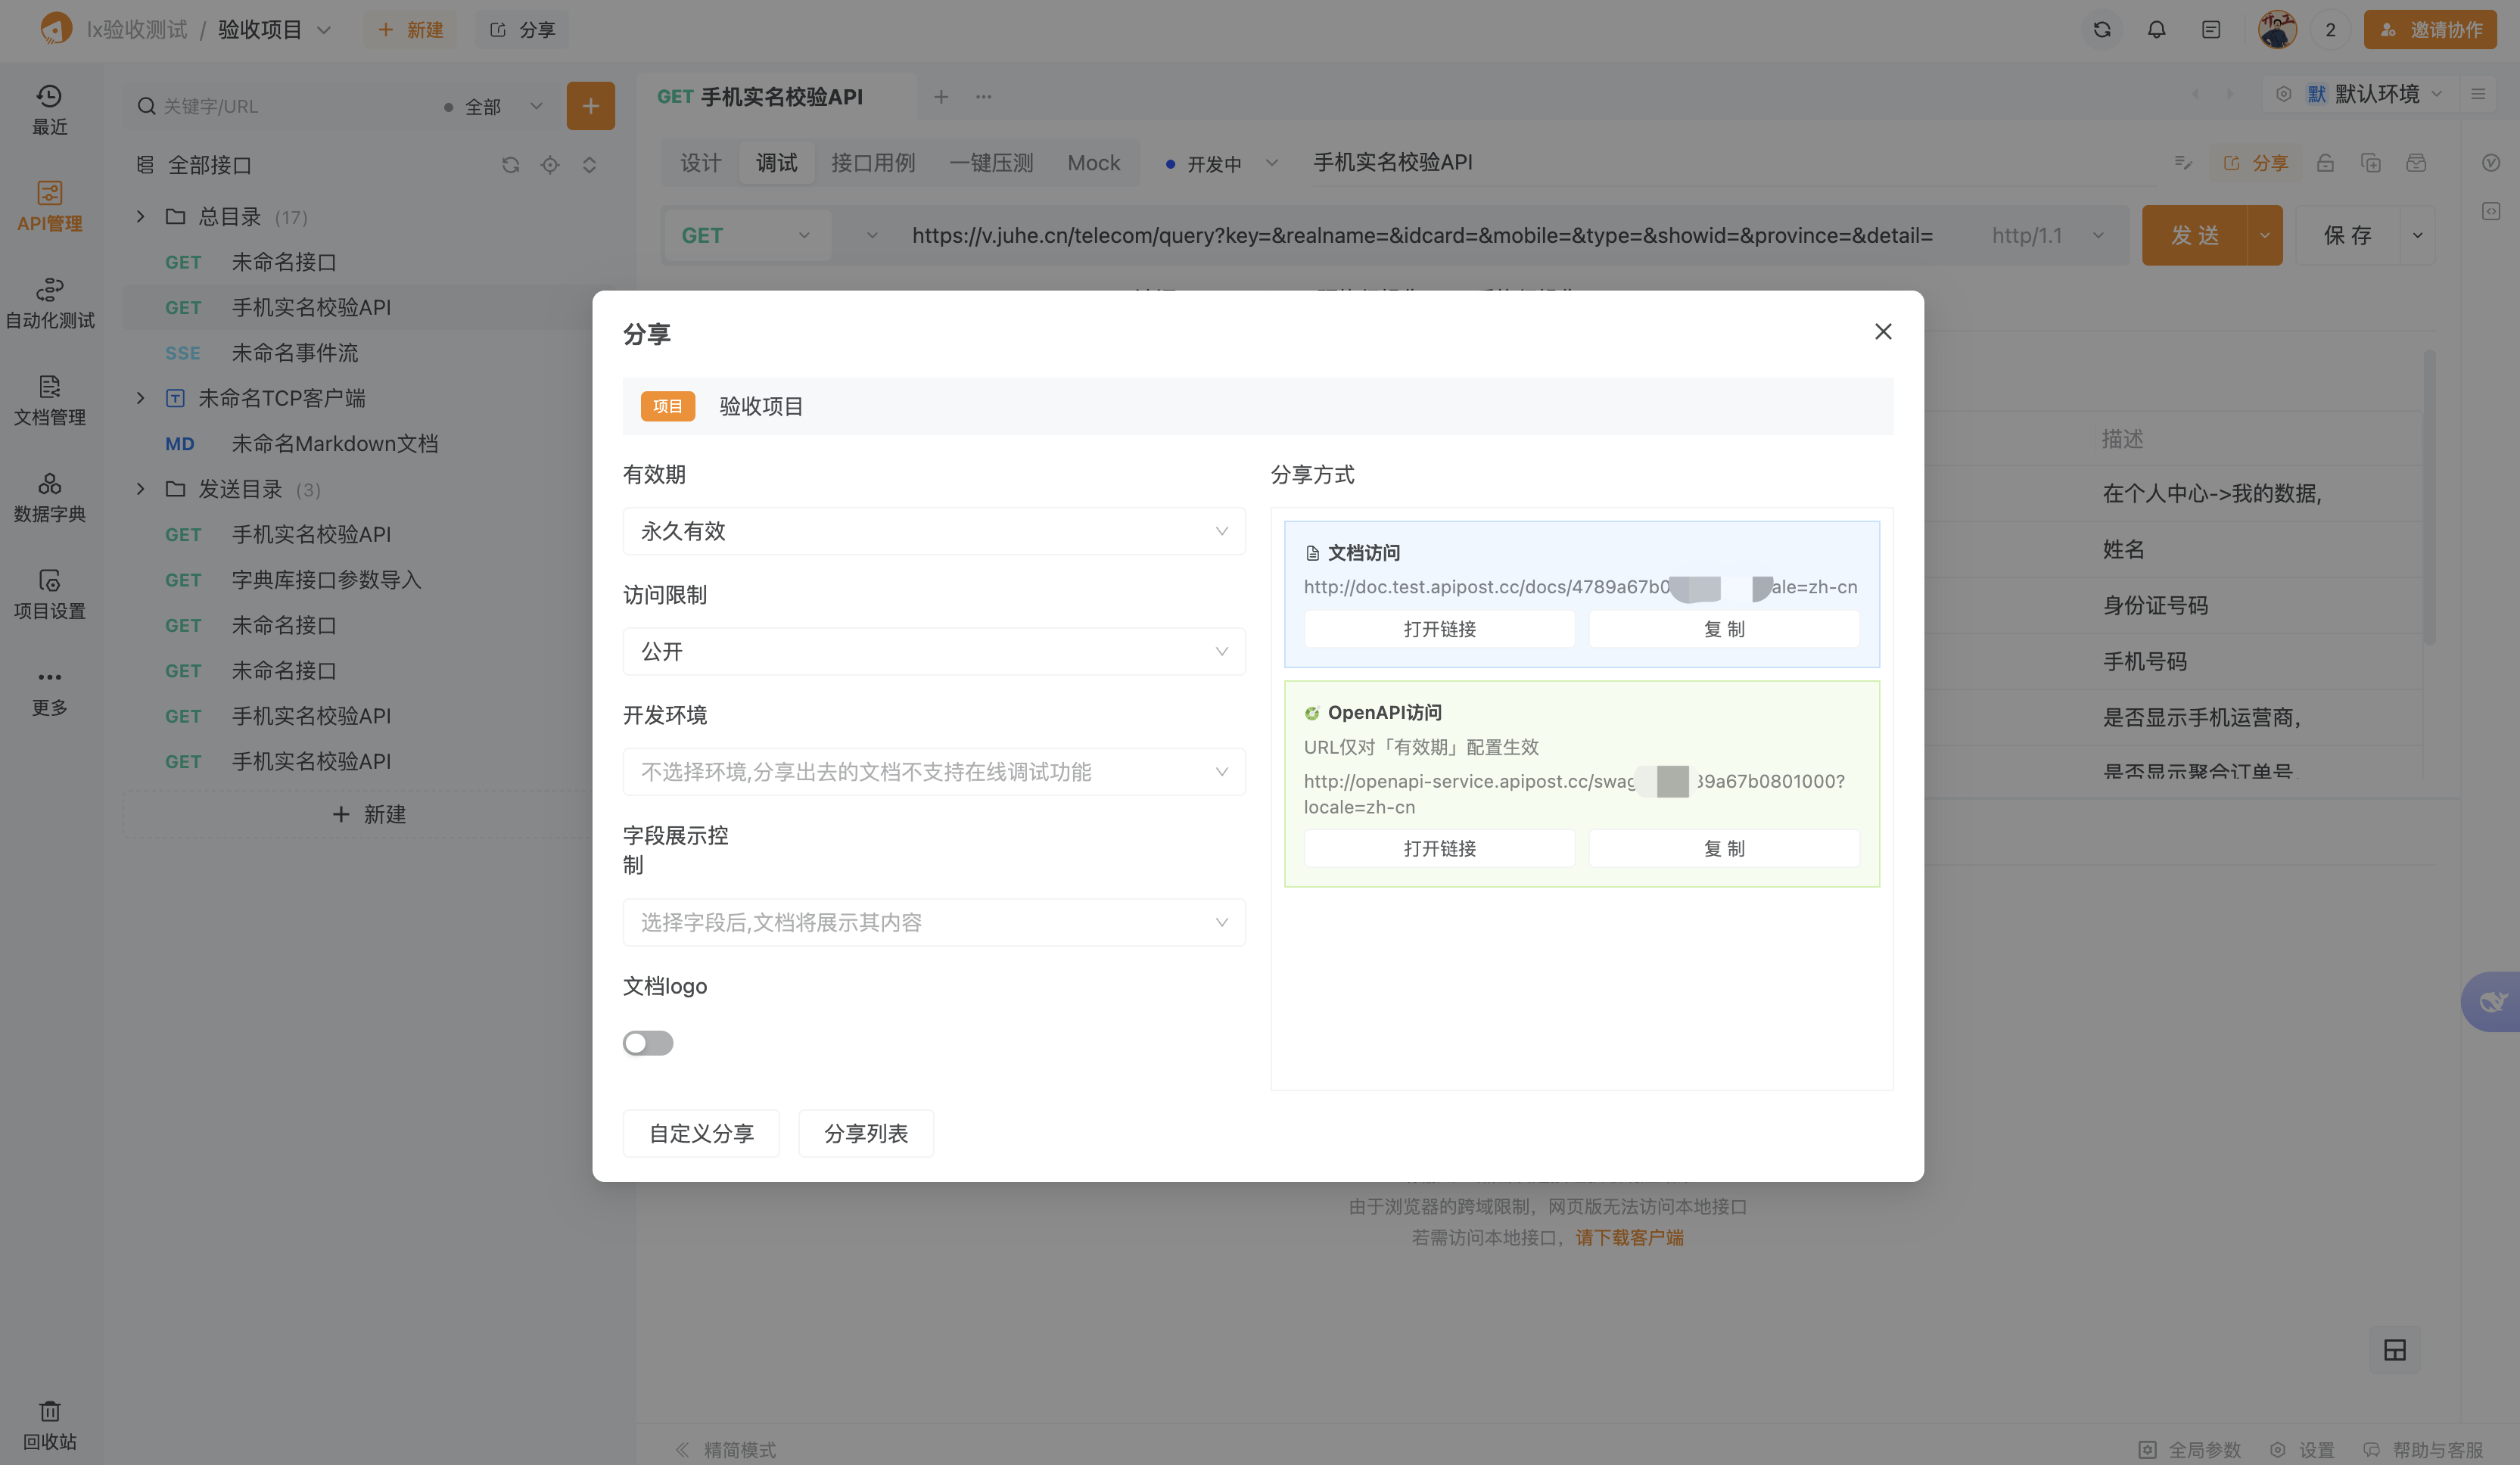Screen dimensions: 2520x1465
Task: Click the 发送 send button
Action: [x=2194, y=235]
